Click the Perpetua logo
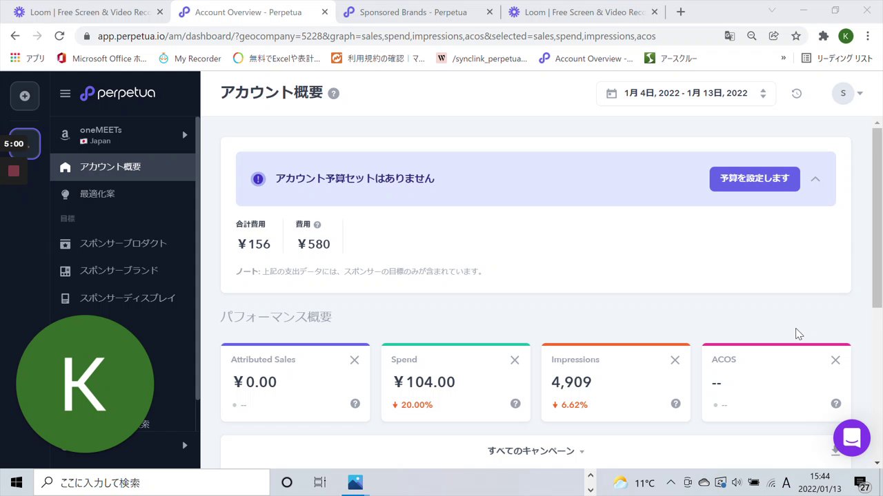 [117, 94]
